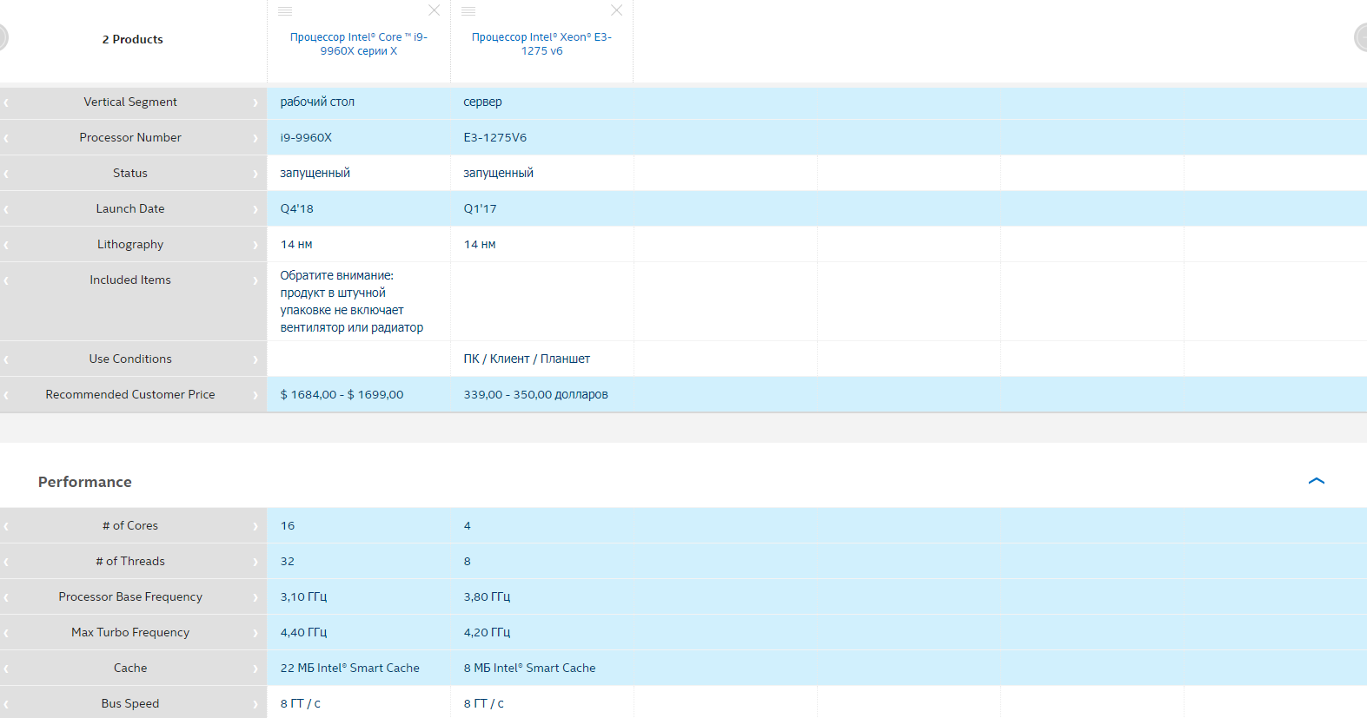Select the Vertical Segment row label
Screen dimensions: 1367x718
[x=130, y=102]
